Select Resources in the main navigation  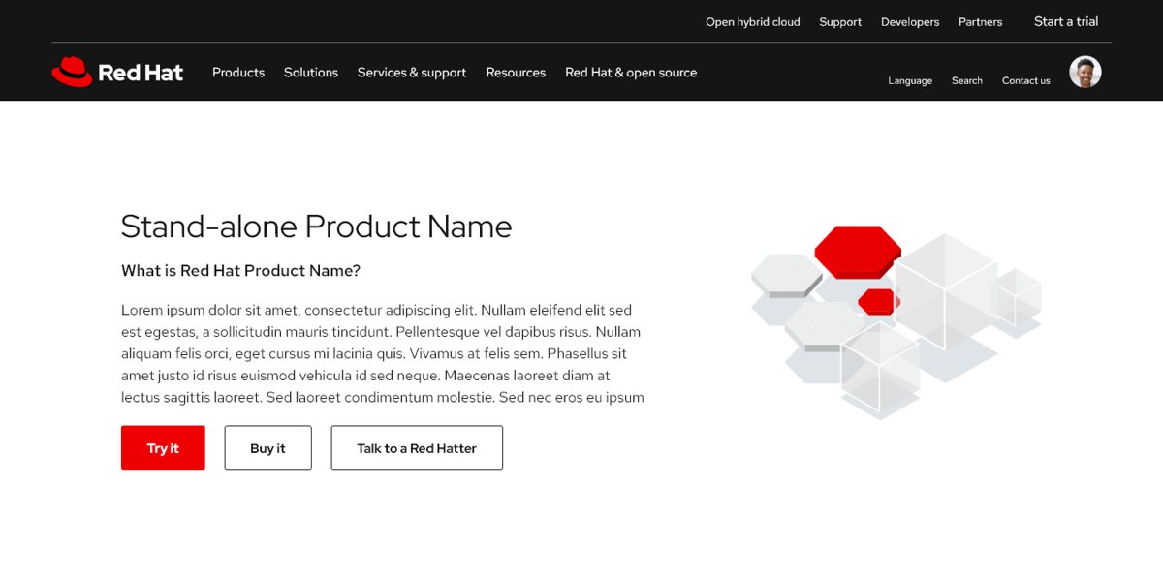516,72
